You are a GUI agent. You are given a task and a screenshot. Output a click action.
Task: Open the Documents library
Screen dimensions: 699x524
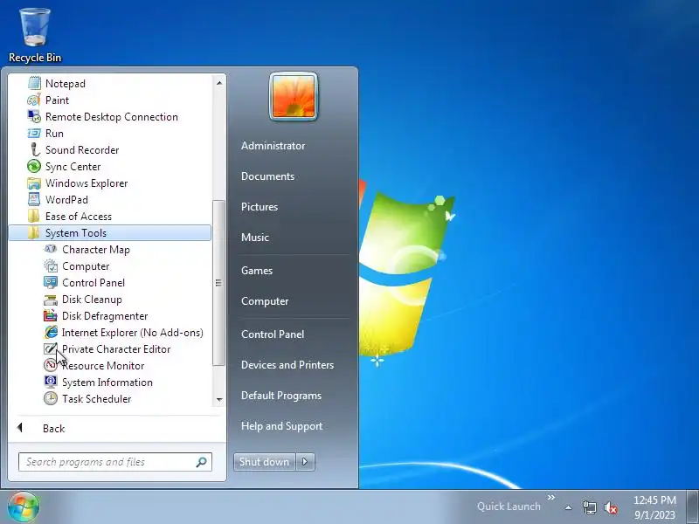268,176
